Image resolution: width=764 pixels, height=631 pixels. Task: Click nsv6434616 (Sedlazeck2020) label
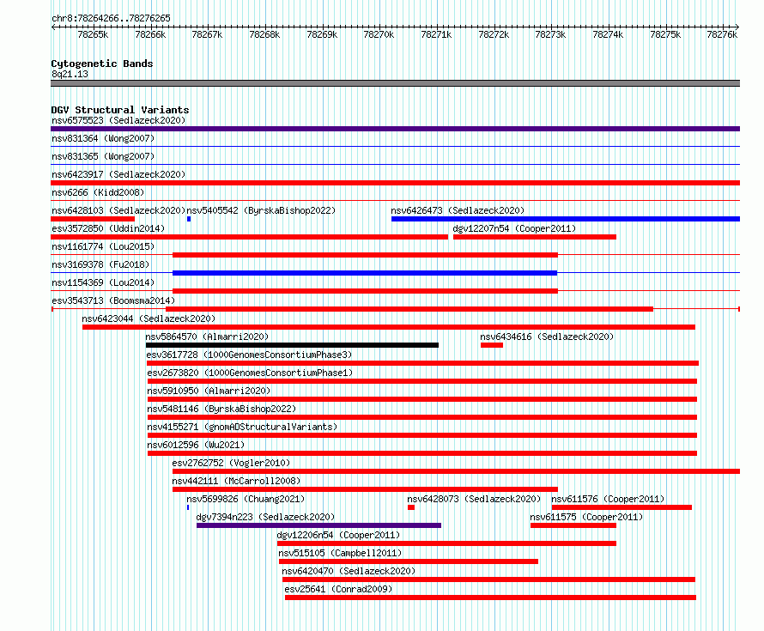coord(547,337)
